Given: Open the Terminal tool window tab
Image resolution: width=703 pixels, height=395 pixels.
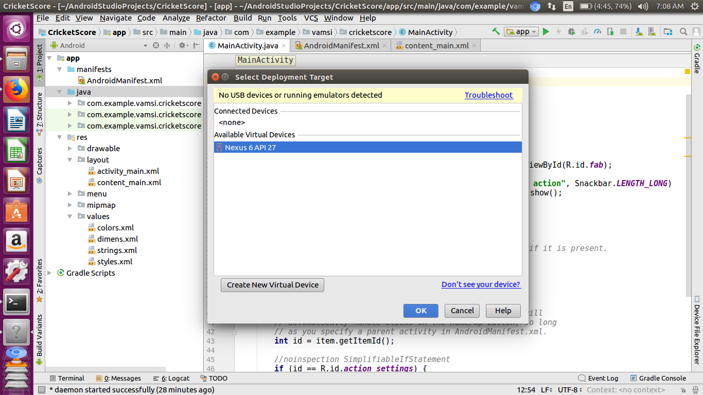Looking at the screenshot, I should pos(66,378).
